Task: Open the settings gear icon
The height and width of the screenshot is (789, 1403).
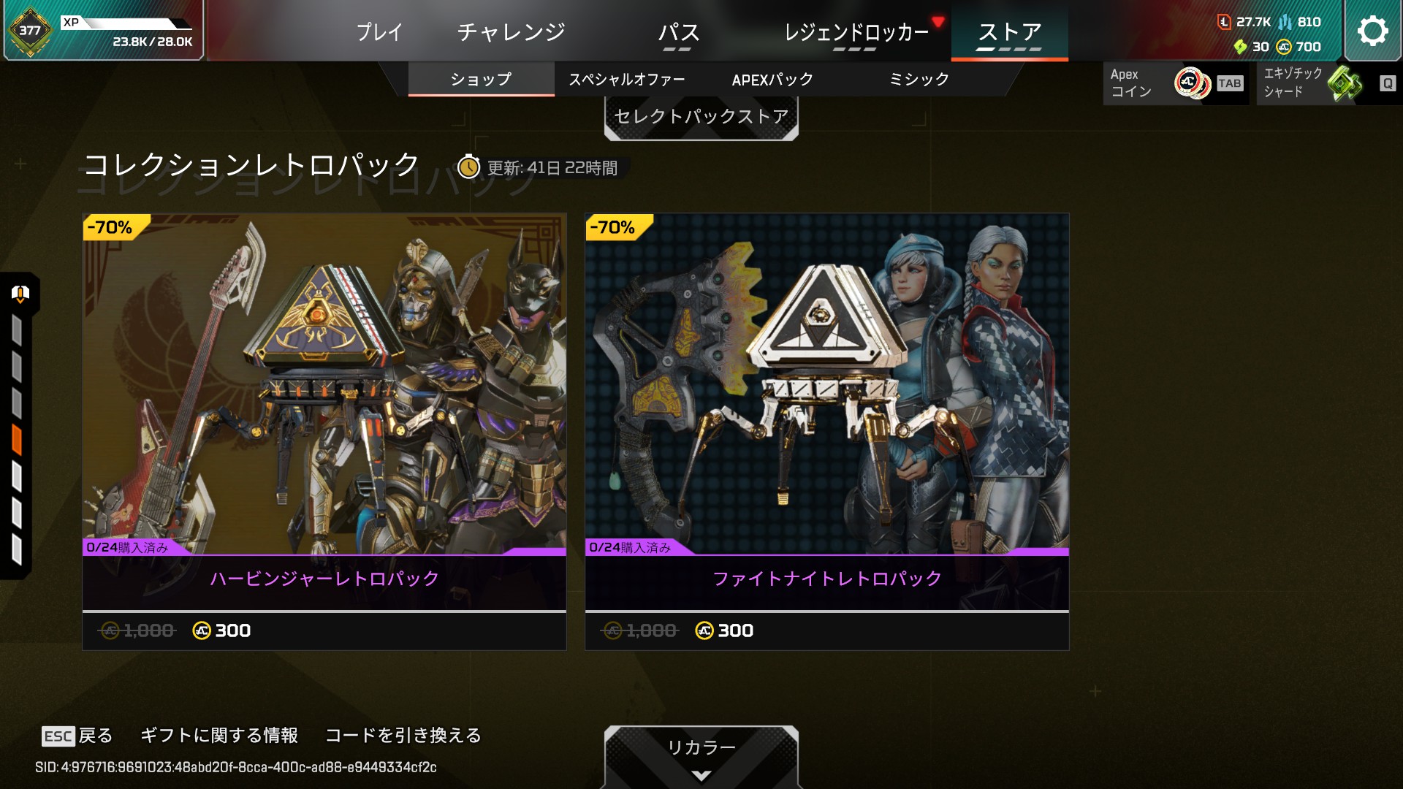Action: [x=1372, y=31]
